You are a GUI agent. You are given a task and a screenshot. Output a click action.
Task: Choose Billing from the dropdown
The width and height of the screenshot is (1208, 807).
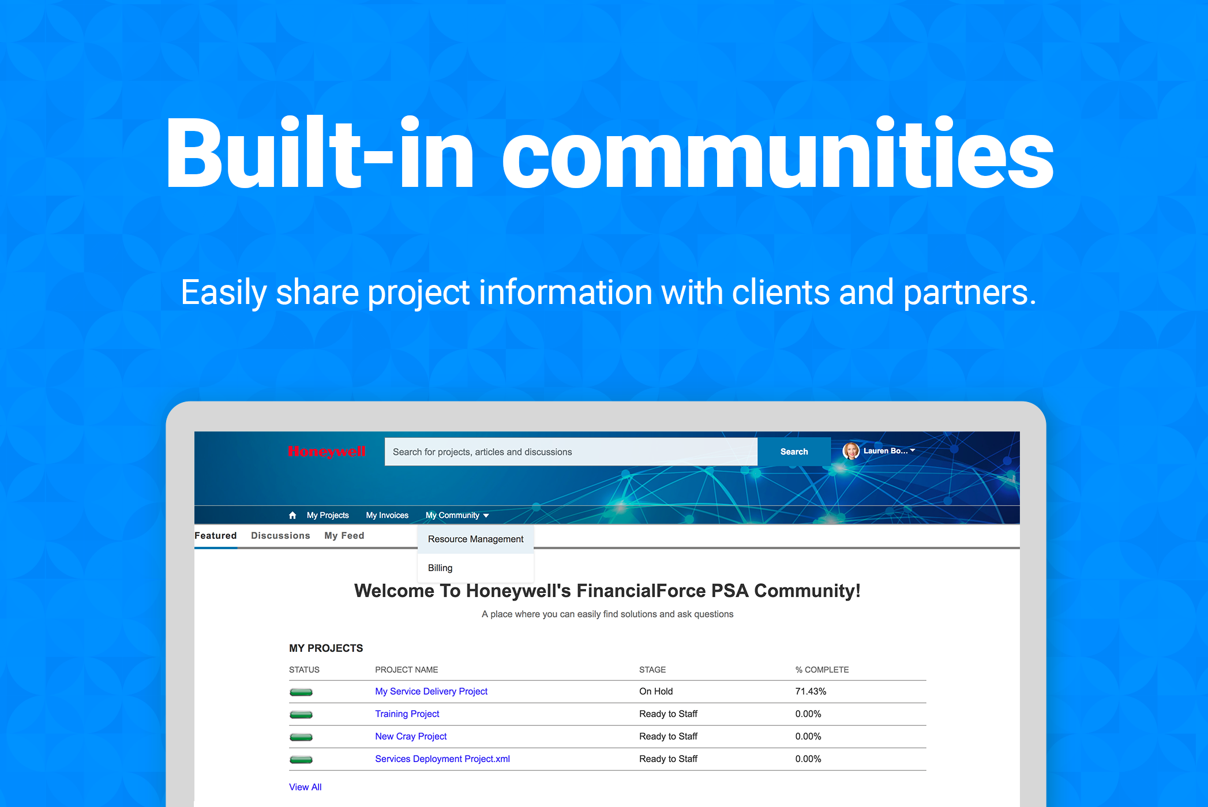click(x=475, y=568)
